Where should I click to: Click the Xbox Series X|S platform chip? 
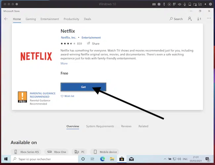coord(26,152)
